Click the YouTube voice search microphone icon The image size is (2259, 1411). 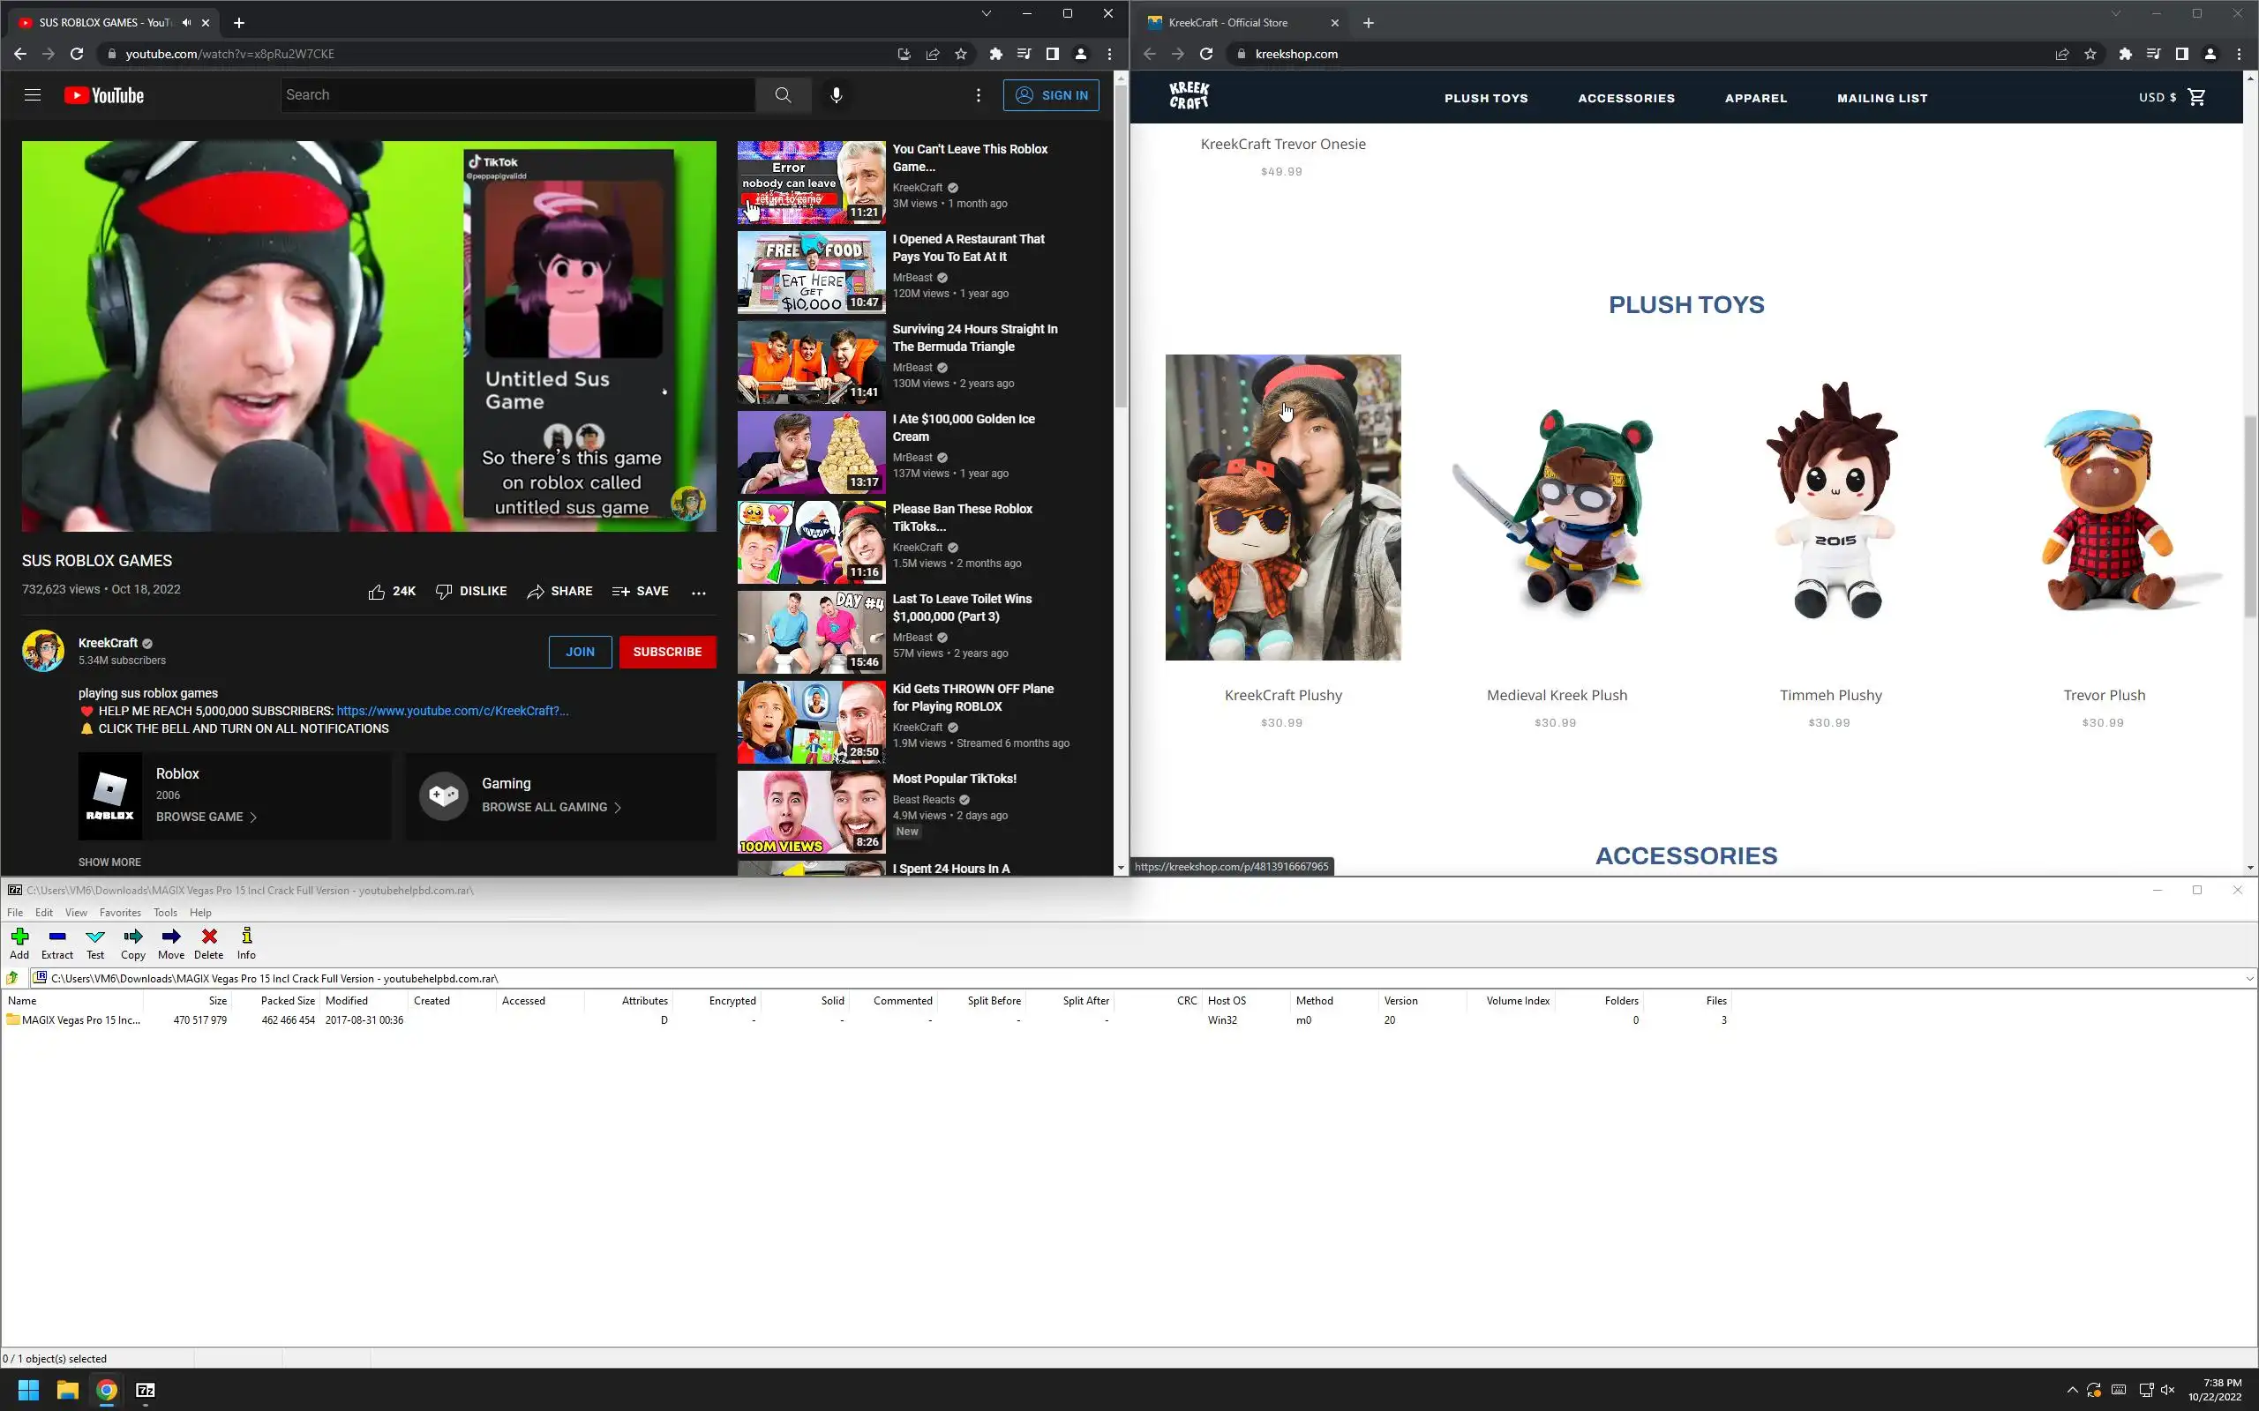pos(837,95)
